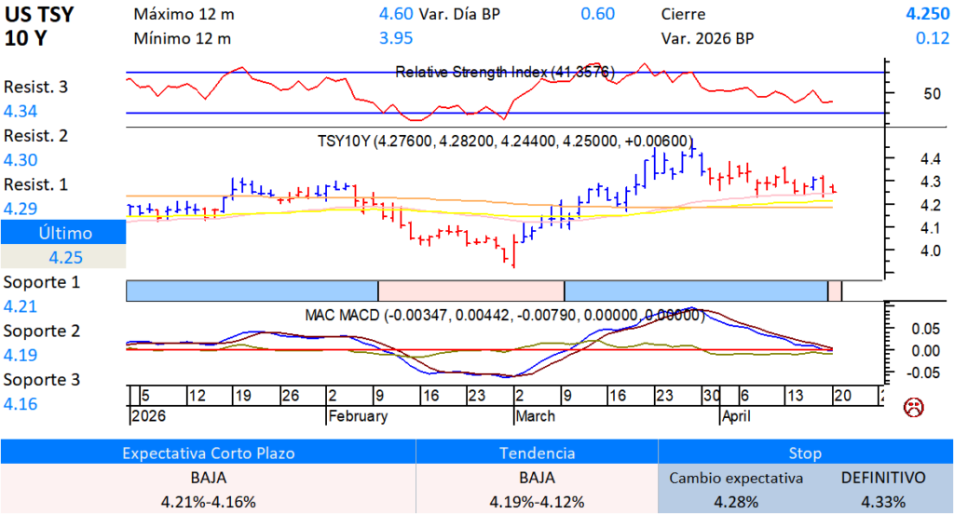
Task: Click the TSY10Y price chart title
Action: tap(506, 142)
